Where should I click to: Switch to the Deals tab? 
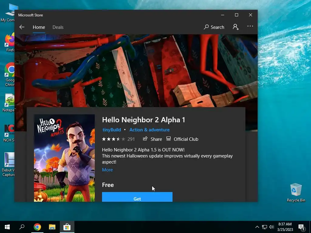coord(58,27)
